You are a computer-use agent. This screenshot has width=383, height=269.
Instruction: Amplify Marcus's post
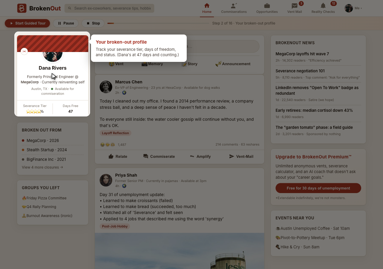(200, 156)
